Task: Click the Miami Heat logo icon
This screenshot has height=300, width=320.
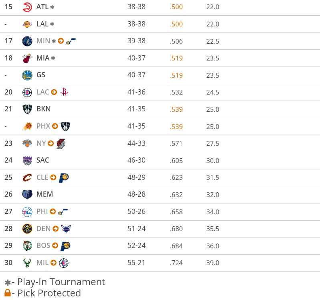Action: pyautogui.click(x=27, y=58)
